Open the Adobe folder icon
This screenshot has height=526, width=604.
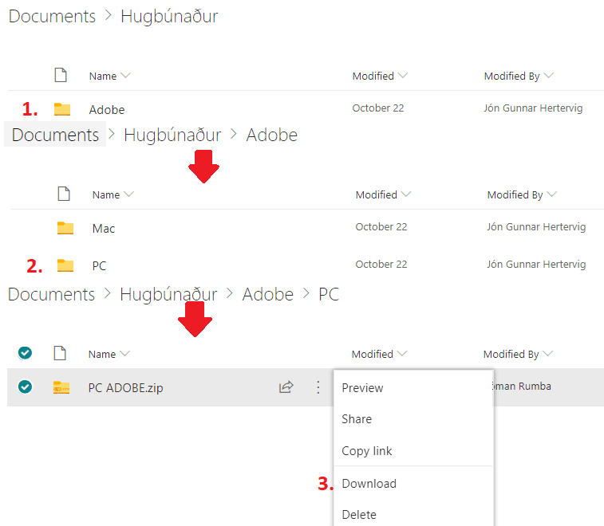click(x=62, y=109)
